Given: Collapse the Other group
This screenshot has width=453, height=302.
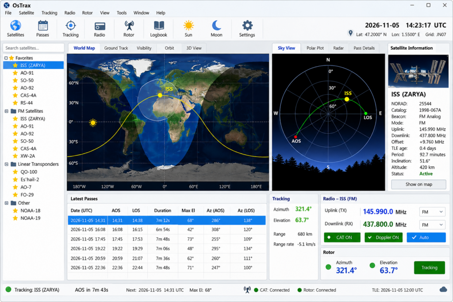Looking at the screenshot, I should pos(6,203).
